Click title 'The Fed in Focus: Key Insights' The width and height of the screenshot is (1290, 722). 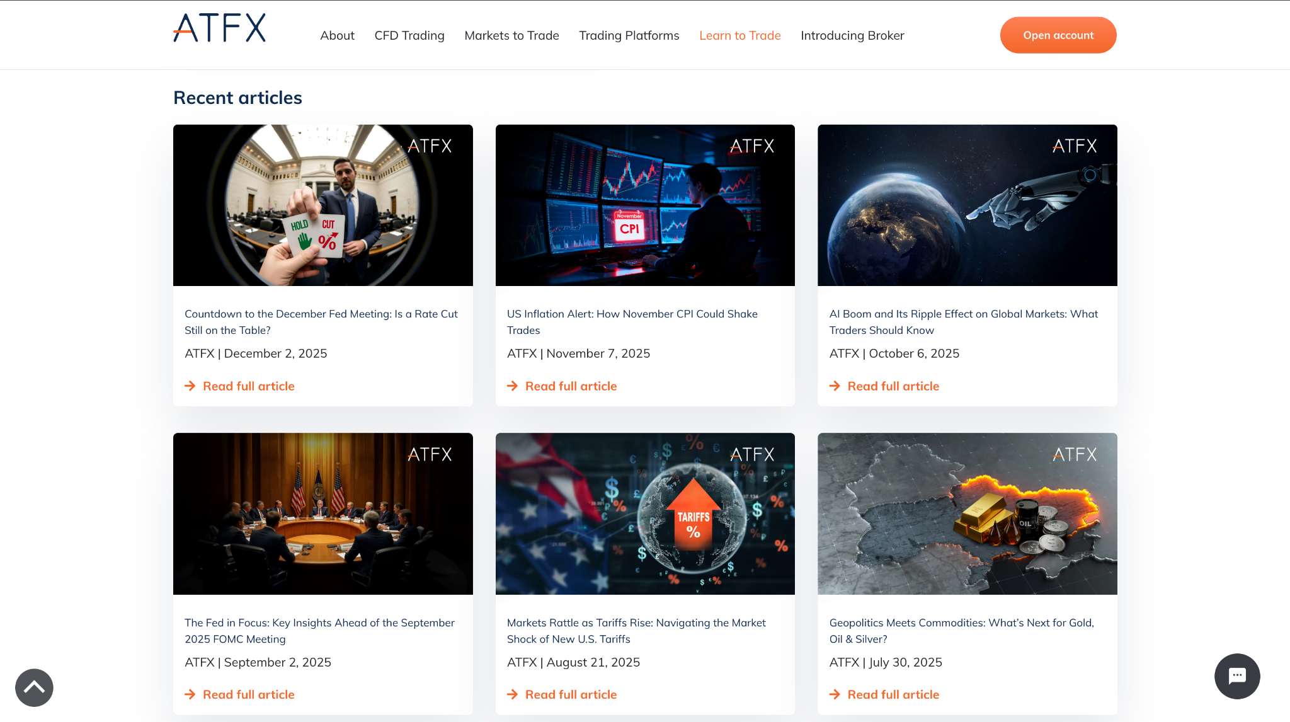[319, 631]
